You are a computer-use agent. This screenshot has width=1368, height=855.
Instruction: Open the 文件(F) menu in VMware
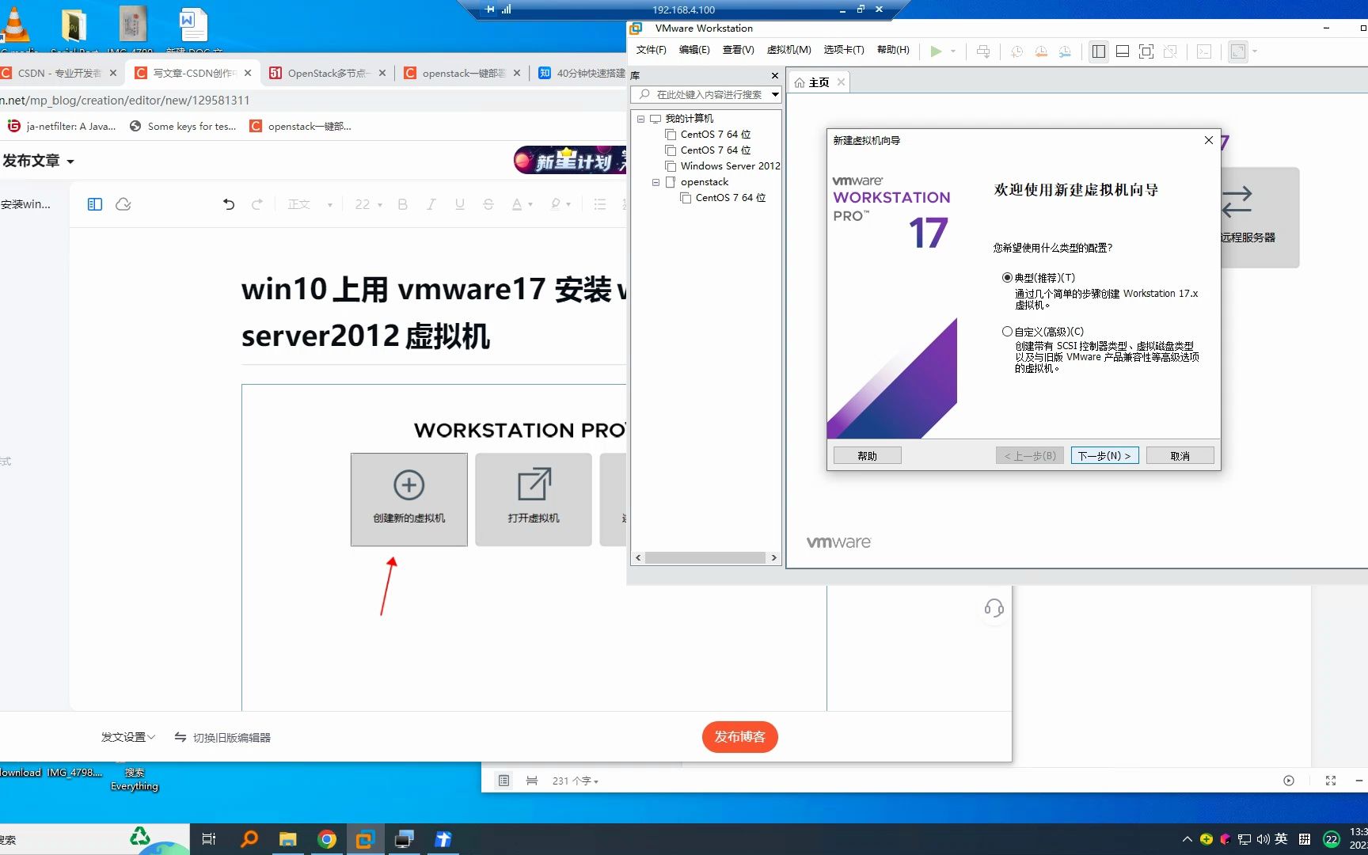652,50
